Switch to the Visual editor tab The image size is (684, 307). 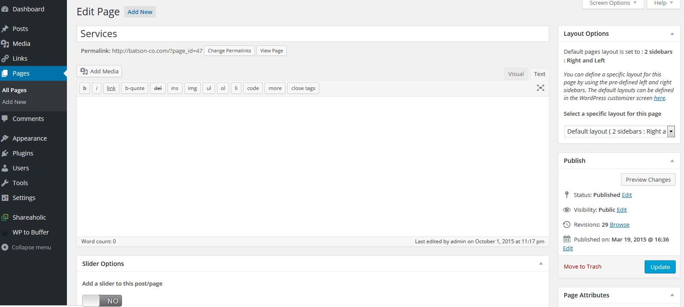click(516, 74)
